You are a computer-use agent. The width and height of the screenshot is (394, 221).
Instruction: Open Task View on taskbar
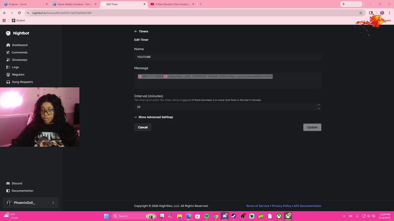click(162, 216)
